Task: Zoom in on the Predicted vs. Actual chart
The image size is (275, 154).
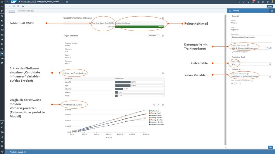Action: [x=154, y=105]
